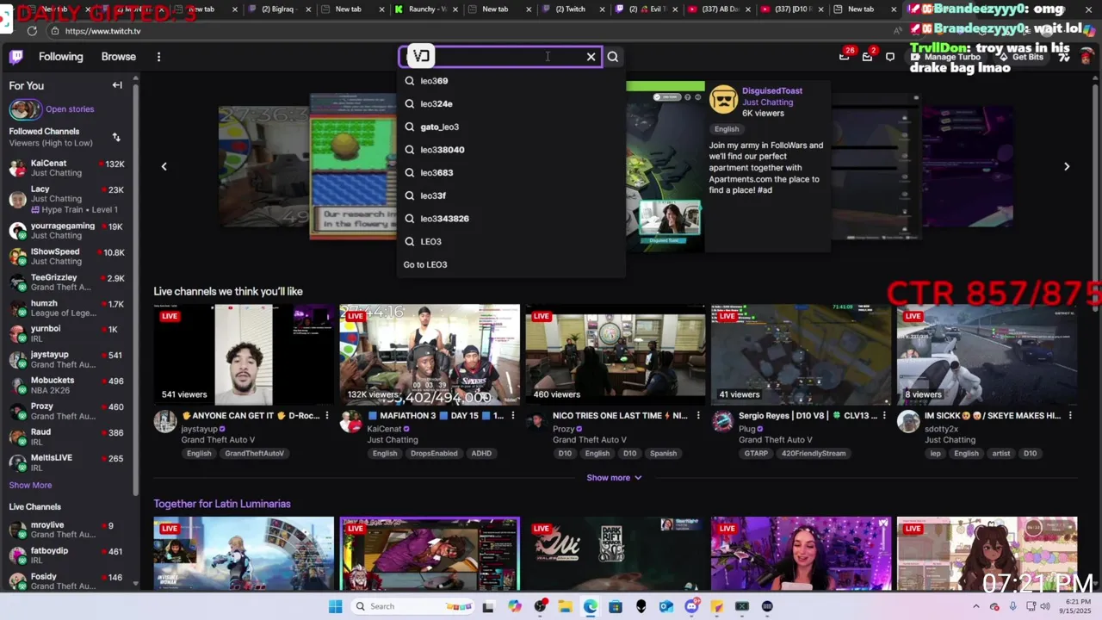Click the 420FriendlyStream tag
This screenshot has width=1102, height=620.
[x=814, y=454]
